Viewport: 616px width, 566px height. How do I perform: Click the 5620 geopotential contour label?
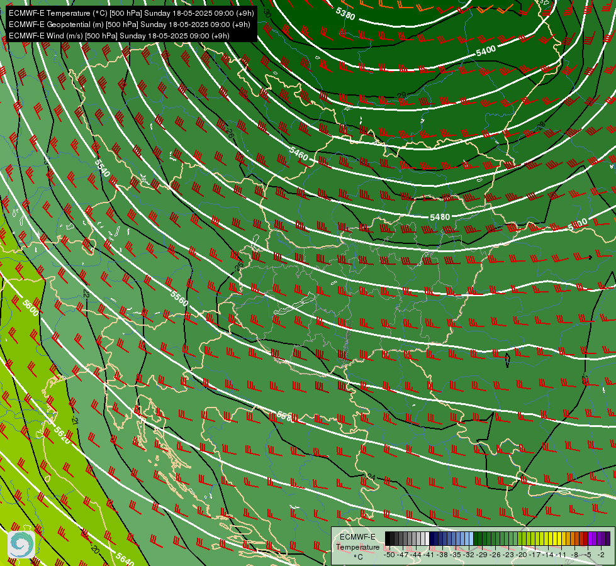tap(62, 435)
